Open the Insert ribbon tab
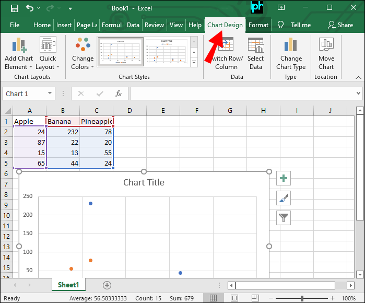The height and width of the screenshot is (303, 365). (x=64, y=25)
